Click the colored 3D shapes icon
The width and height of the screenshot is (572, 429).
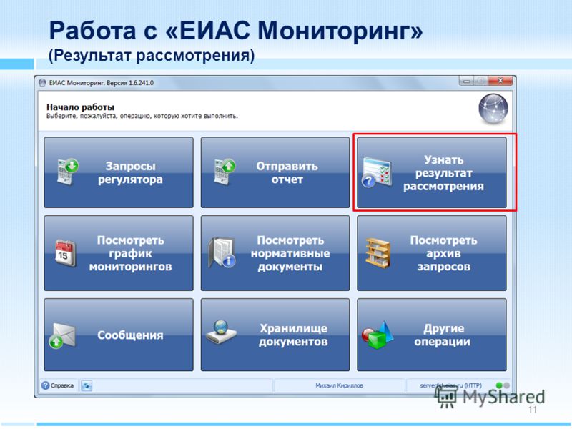click(x=378, y=335)
